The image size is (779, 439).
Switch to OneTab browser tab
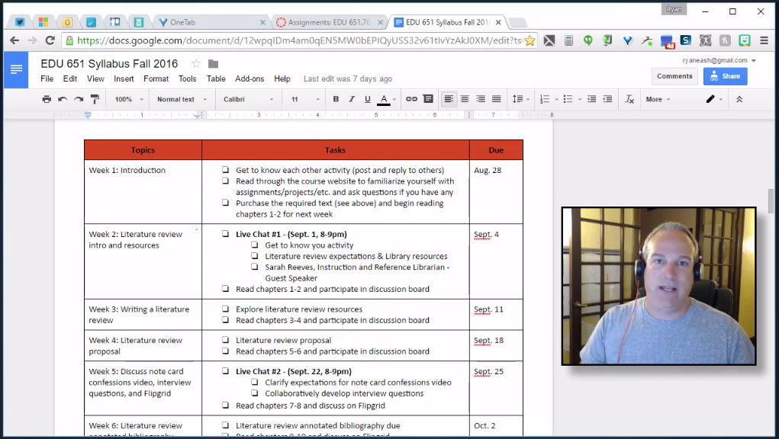(x=211, y=22)
